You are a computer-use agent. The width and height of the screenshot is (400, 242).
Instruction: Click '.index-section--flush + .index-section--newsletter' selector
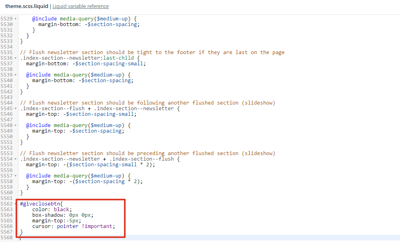pos(97,108)
